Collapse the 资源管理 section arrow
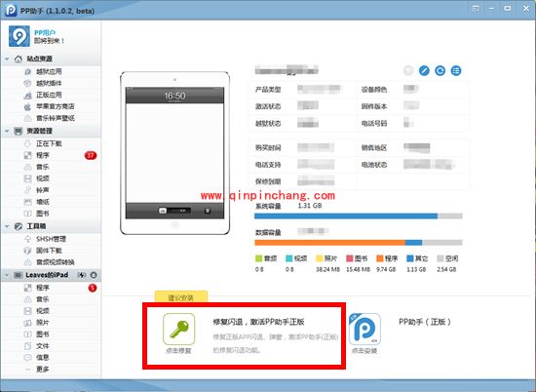 point(7,131)
